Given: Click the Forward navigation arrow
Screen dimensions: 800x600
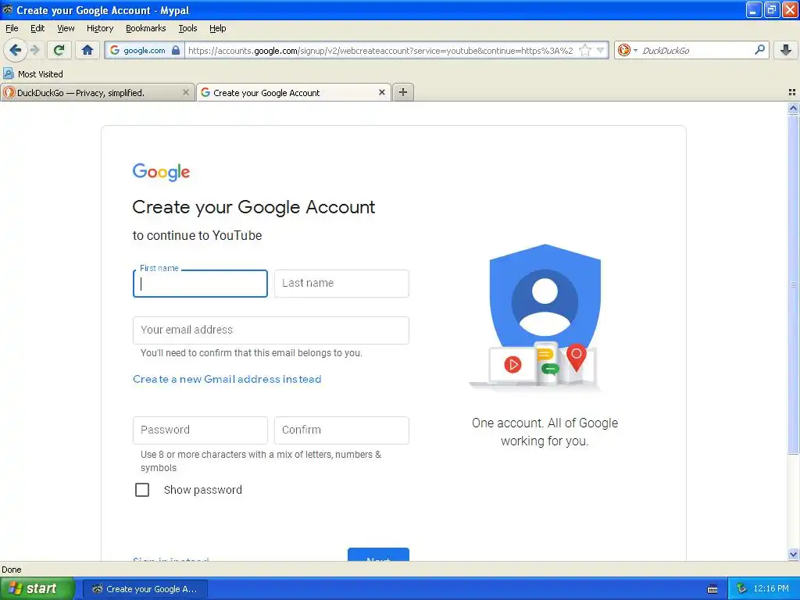Looking at the screenshot, I should (x=34, y=50).
